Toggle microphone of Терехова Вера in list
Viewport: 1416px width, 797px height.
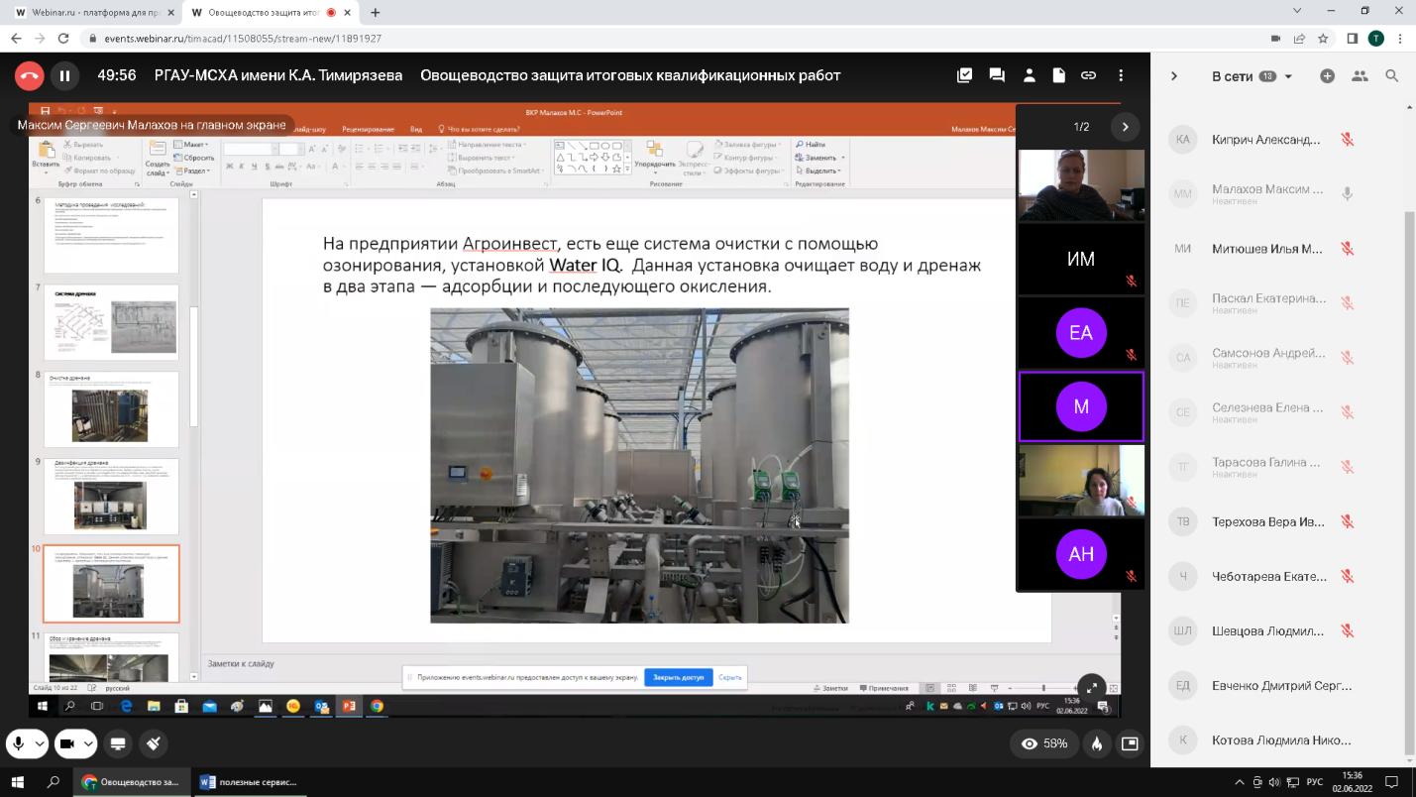pyautogui.click(x=1348, y=521)
